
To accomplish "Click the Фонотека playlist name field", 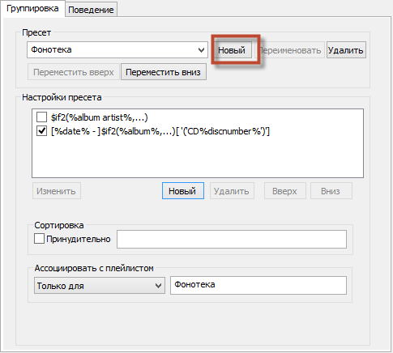I will pyautogui.click(x=258, y=285).
